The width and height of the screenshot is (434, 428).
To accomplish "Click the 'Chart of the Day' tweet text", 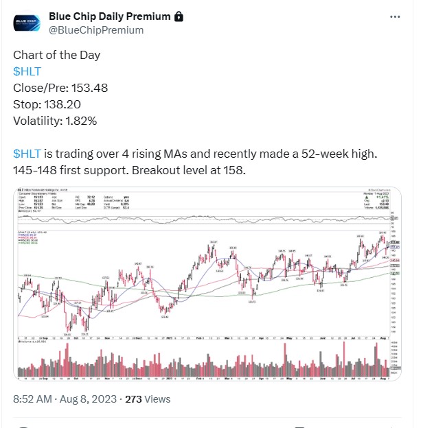I will point(56,55).
